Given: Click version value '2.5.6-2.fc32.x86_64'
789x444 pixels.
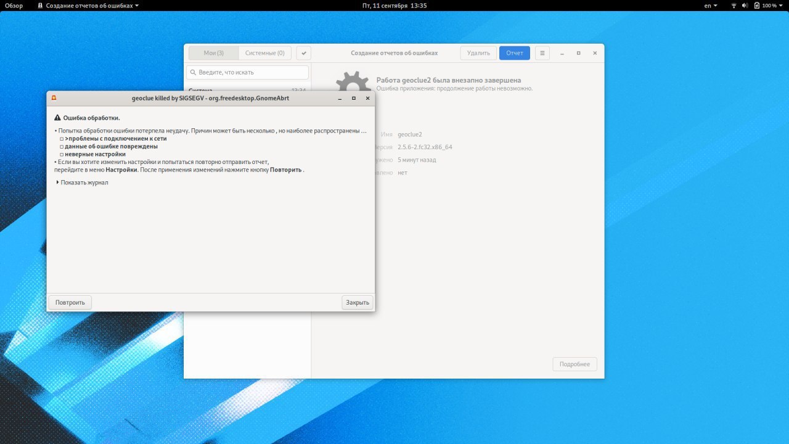Looking at the screenshot, I should (x=425, y=147).
